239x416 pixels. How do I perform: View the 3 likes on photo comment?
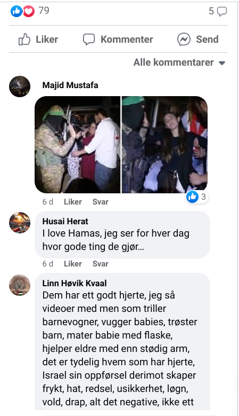point(197,197)
